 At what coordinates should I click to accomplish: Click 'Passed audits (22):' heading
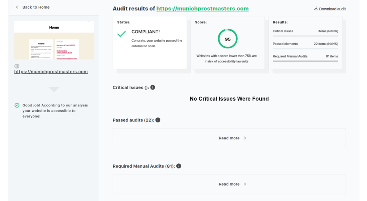133,120
